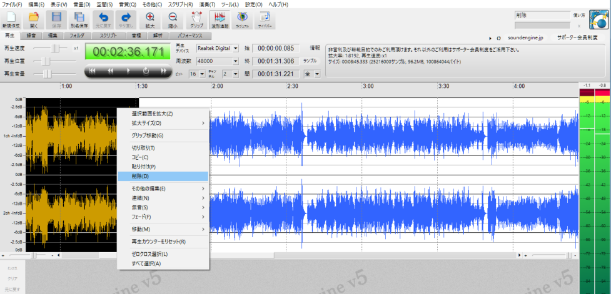Click the 始 start time field
This screenshot has height=294, width=611.
(x=276, y=49)
